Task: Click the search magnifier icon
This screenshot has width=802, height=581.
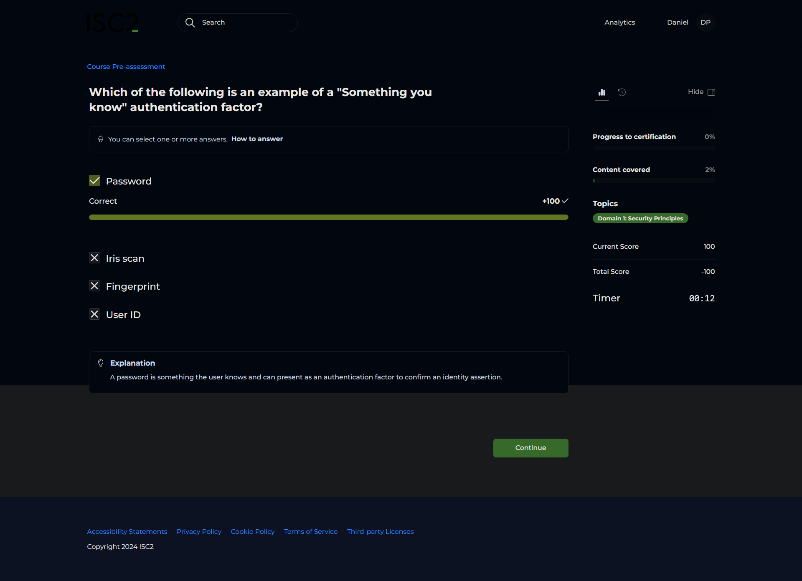Action: 190,23
